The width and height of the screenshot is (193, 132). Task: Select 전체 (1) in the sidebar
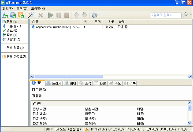[x=15, y=22]
